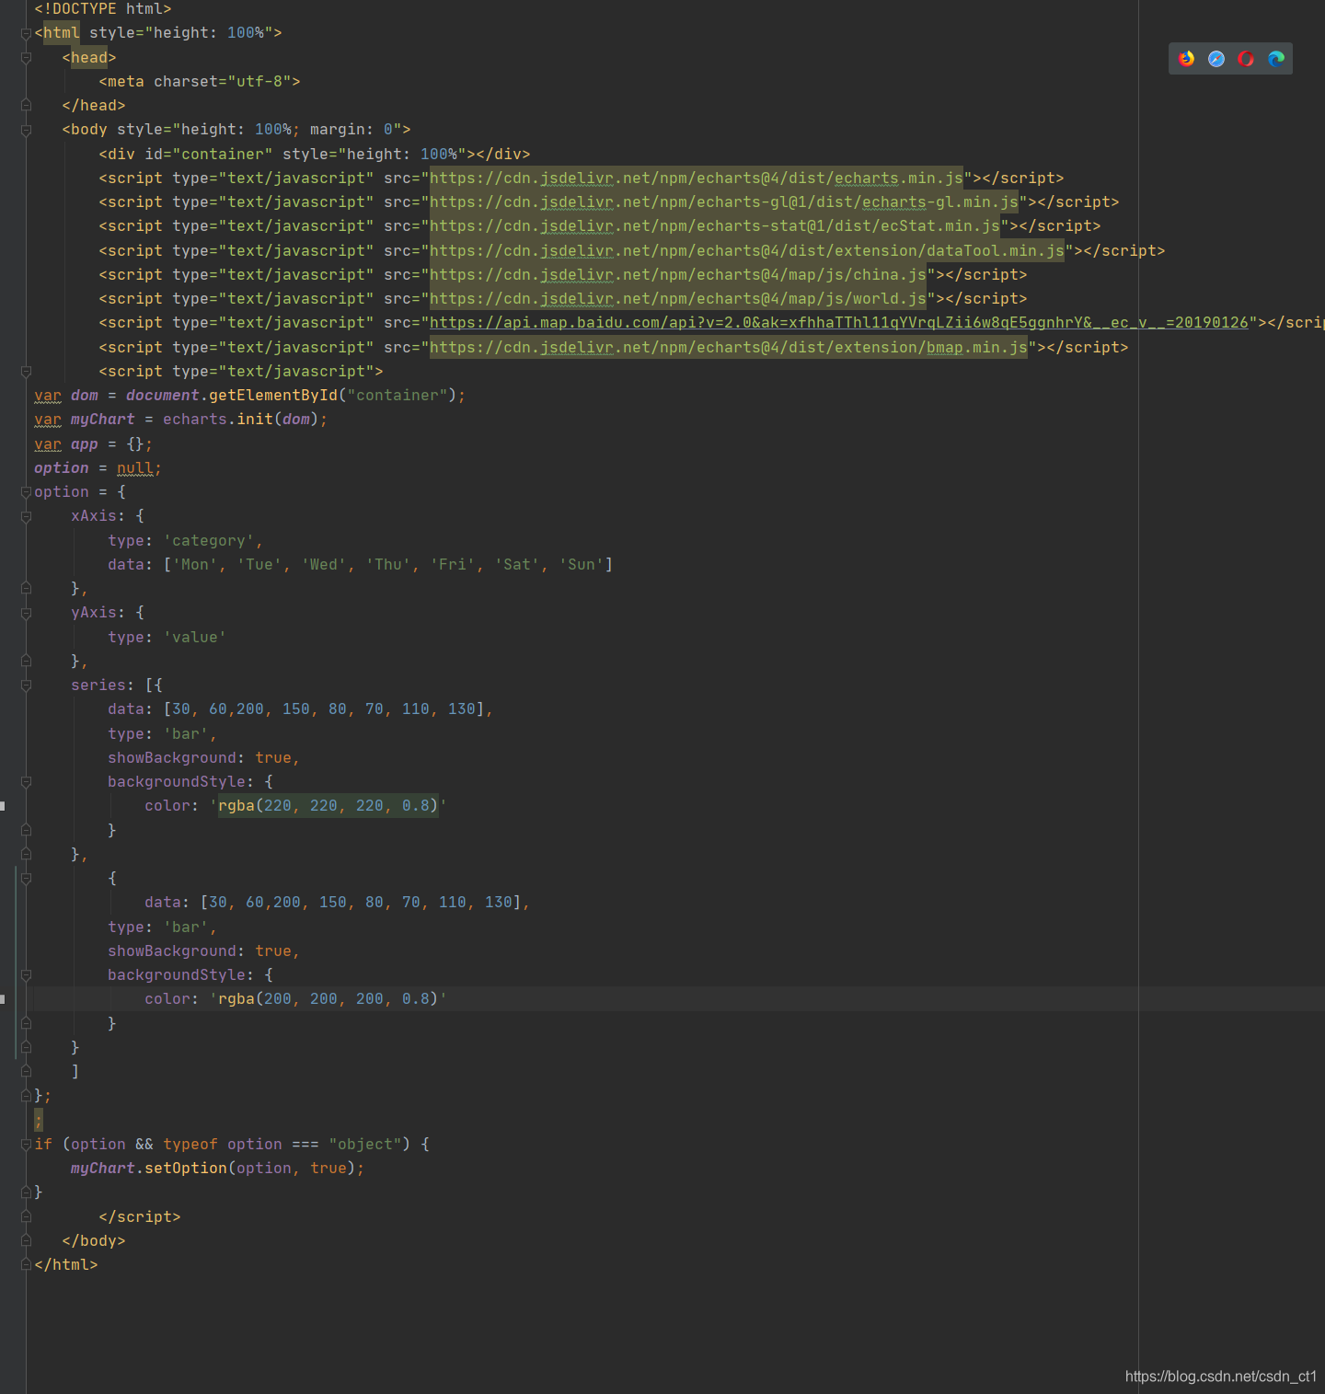Click fold marker at closing /script tag

[x=26, y=1217]
